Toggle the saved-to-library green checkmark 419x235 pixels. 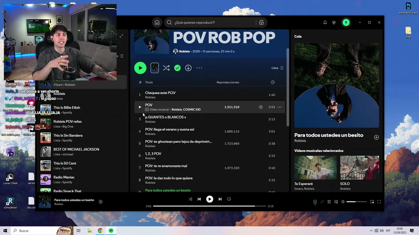[x=177, y=68]
